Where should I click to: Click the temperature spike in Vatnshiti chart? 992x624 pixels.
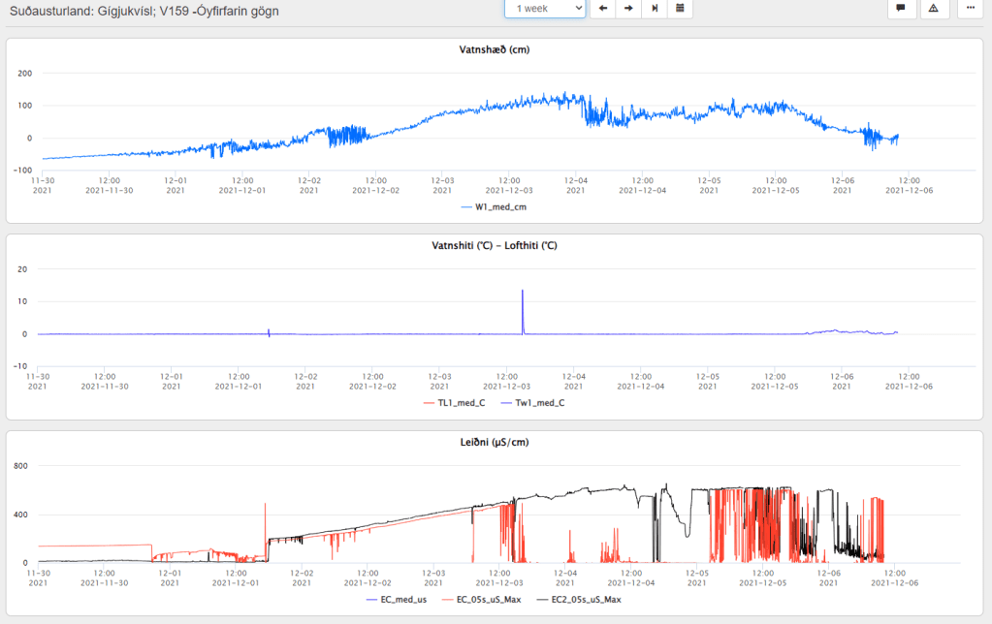[523, 300]
